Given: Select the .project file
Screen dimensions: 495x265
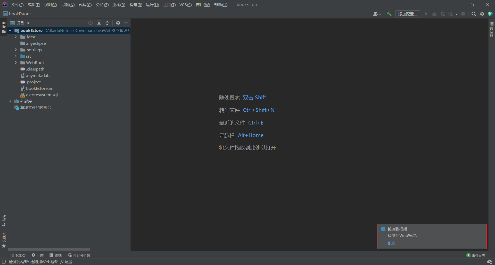Looking at the screenshot, I should tap(33, 82).
